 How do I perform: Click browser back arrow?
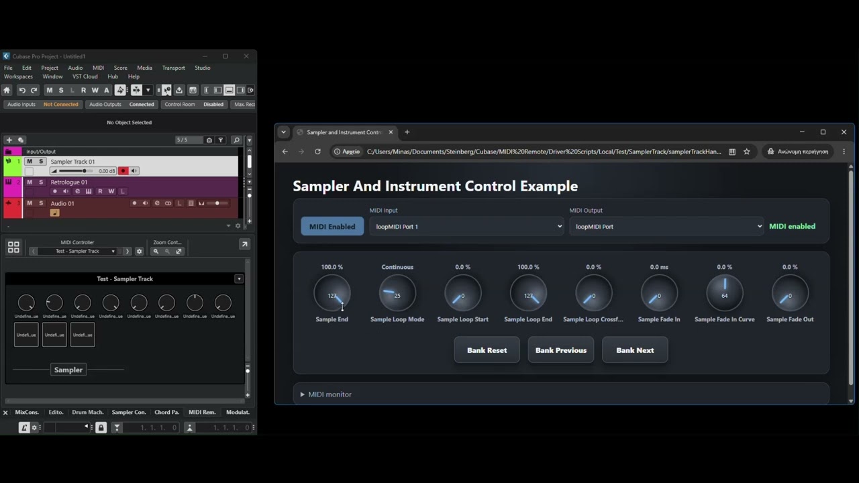(x=285, y=152)
